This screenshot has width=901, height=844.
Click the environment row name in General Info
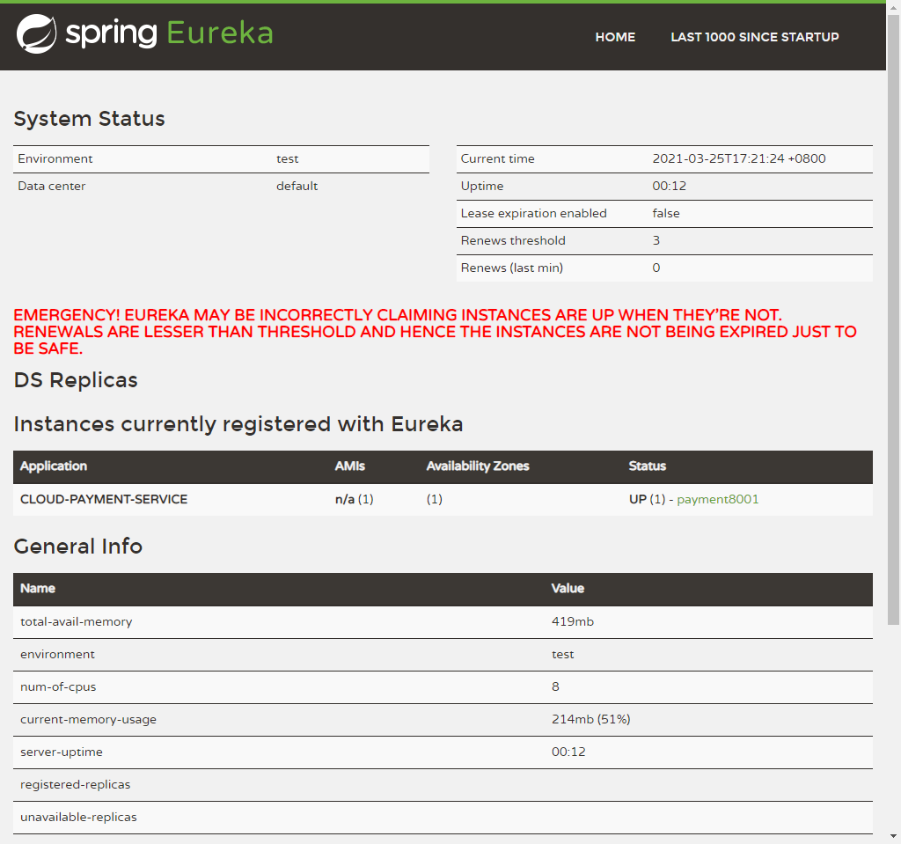[57, 654]
